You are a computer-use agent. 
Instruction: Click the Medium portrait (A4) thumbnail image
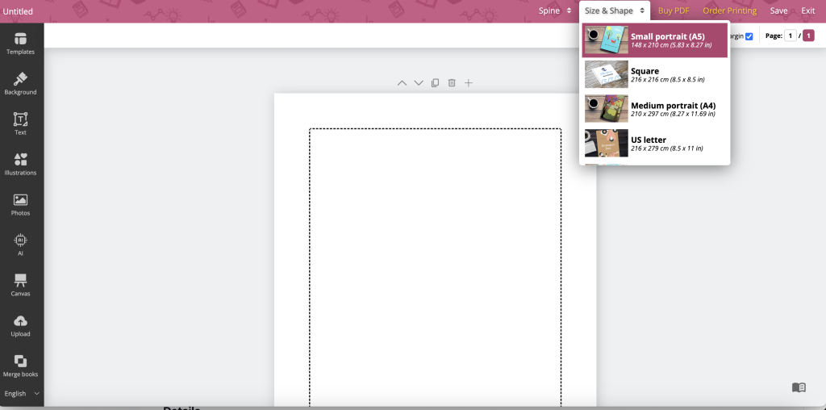tap(607, 109)
